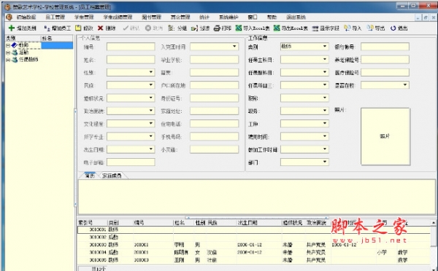Image resolution: width=438 pixels, height=271 pixels.
Task: Open the 政治面貌 (political status) dropdown
Action: [x=151, y=111]
